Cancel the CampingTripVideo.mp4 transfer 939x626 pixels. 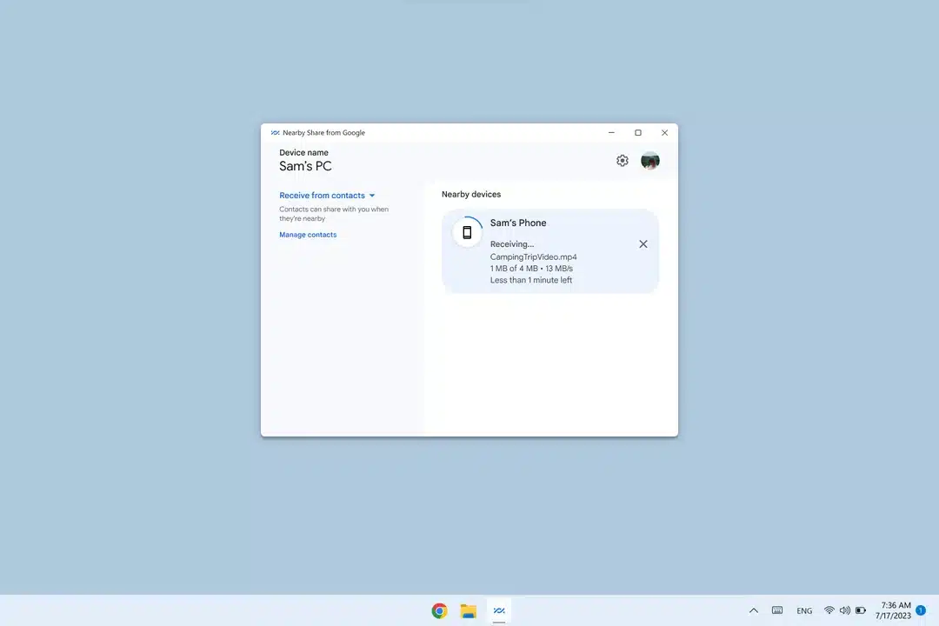643,244
